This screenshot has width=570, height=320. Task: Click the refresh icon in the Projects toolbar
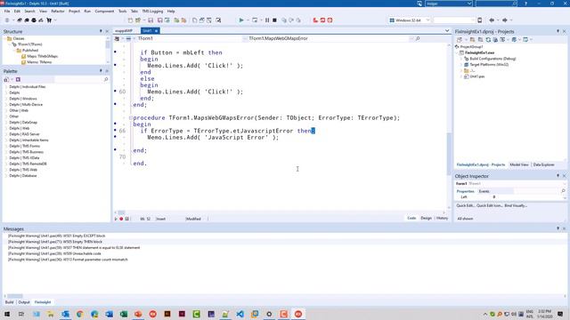pos(488,39)
